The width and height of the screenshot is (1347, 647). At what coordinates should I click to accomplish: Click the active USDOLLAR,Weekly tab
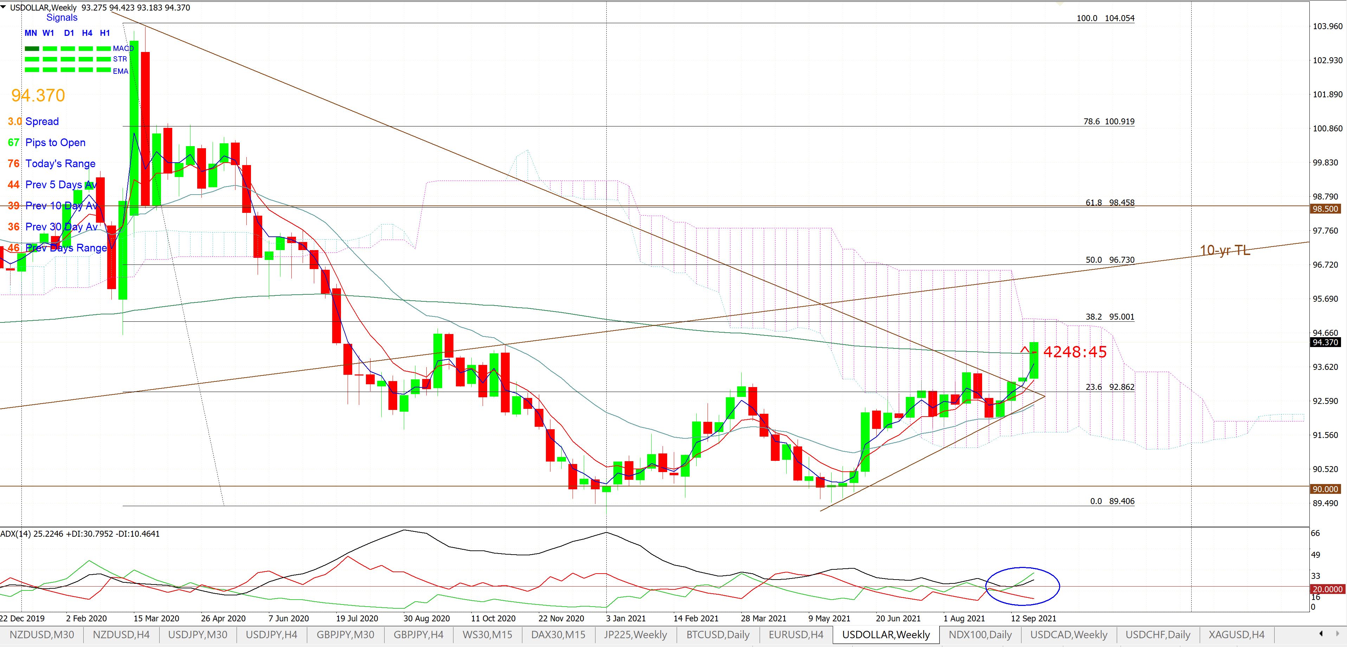pos(886,634)
